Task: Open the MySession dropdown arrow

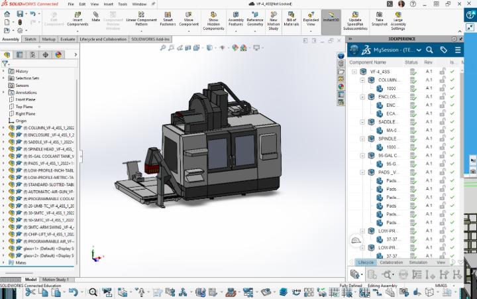Action: click(x=419, y=50)
